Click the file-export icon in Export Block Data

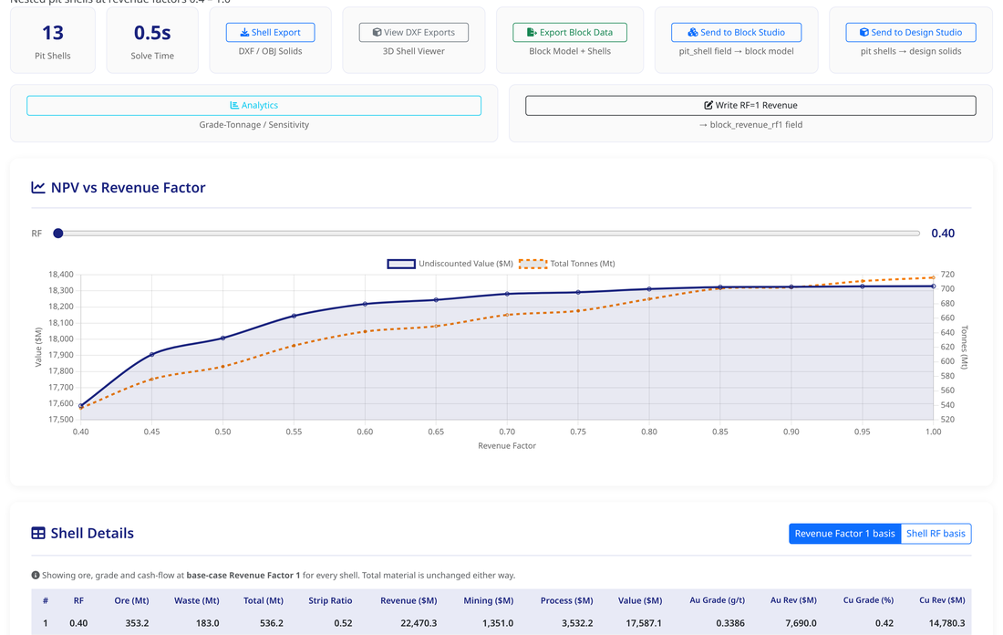pyautogui.click(x=532, y=32)
